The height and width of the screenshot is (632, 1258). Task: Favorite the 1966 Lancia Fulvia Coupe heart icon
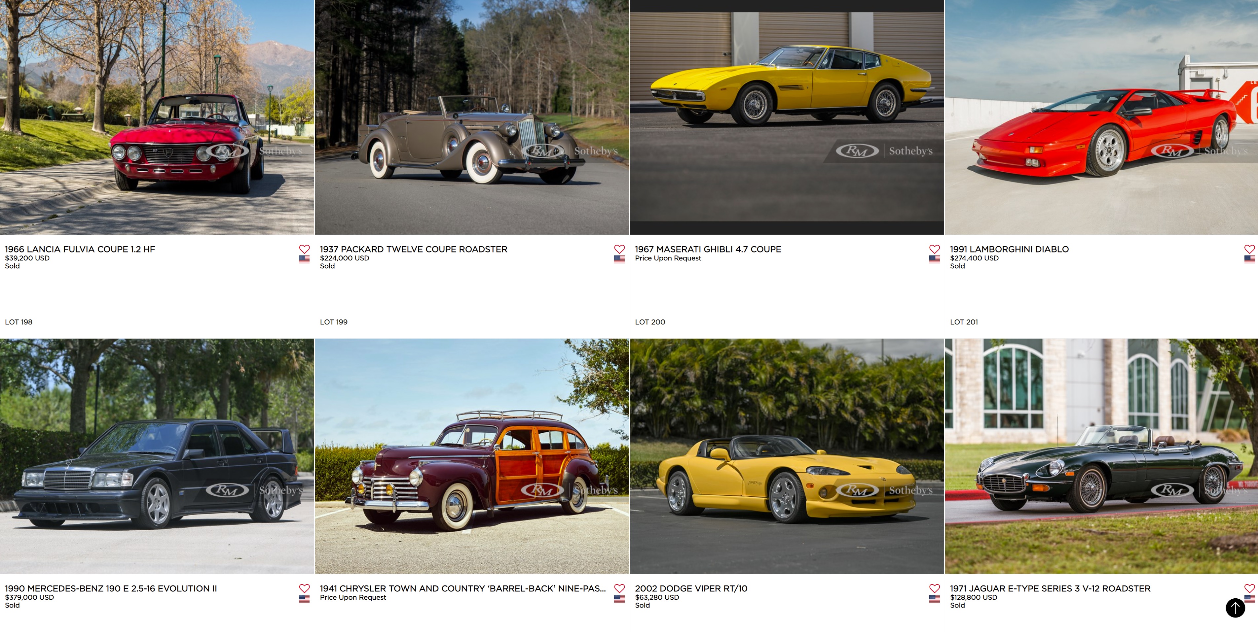pyautogui.click(x=304, y=249)
